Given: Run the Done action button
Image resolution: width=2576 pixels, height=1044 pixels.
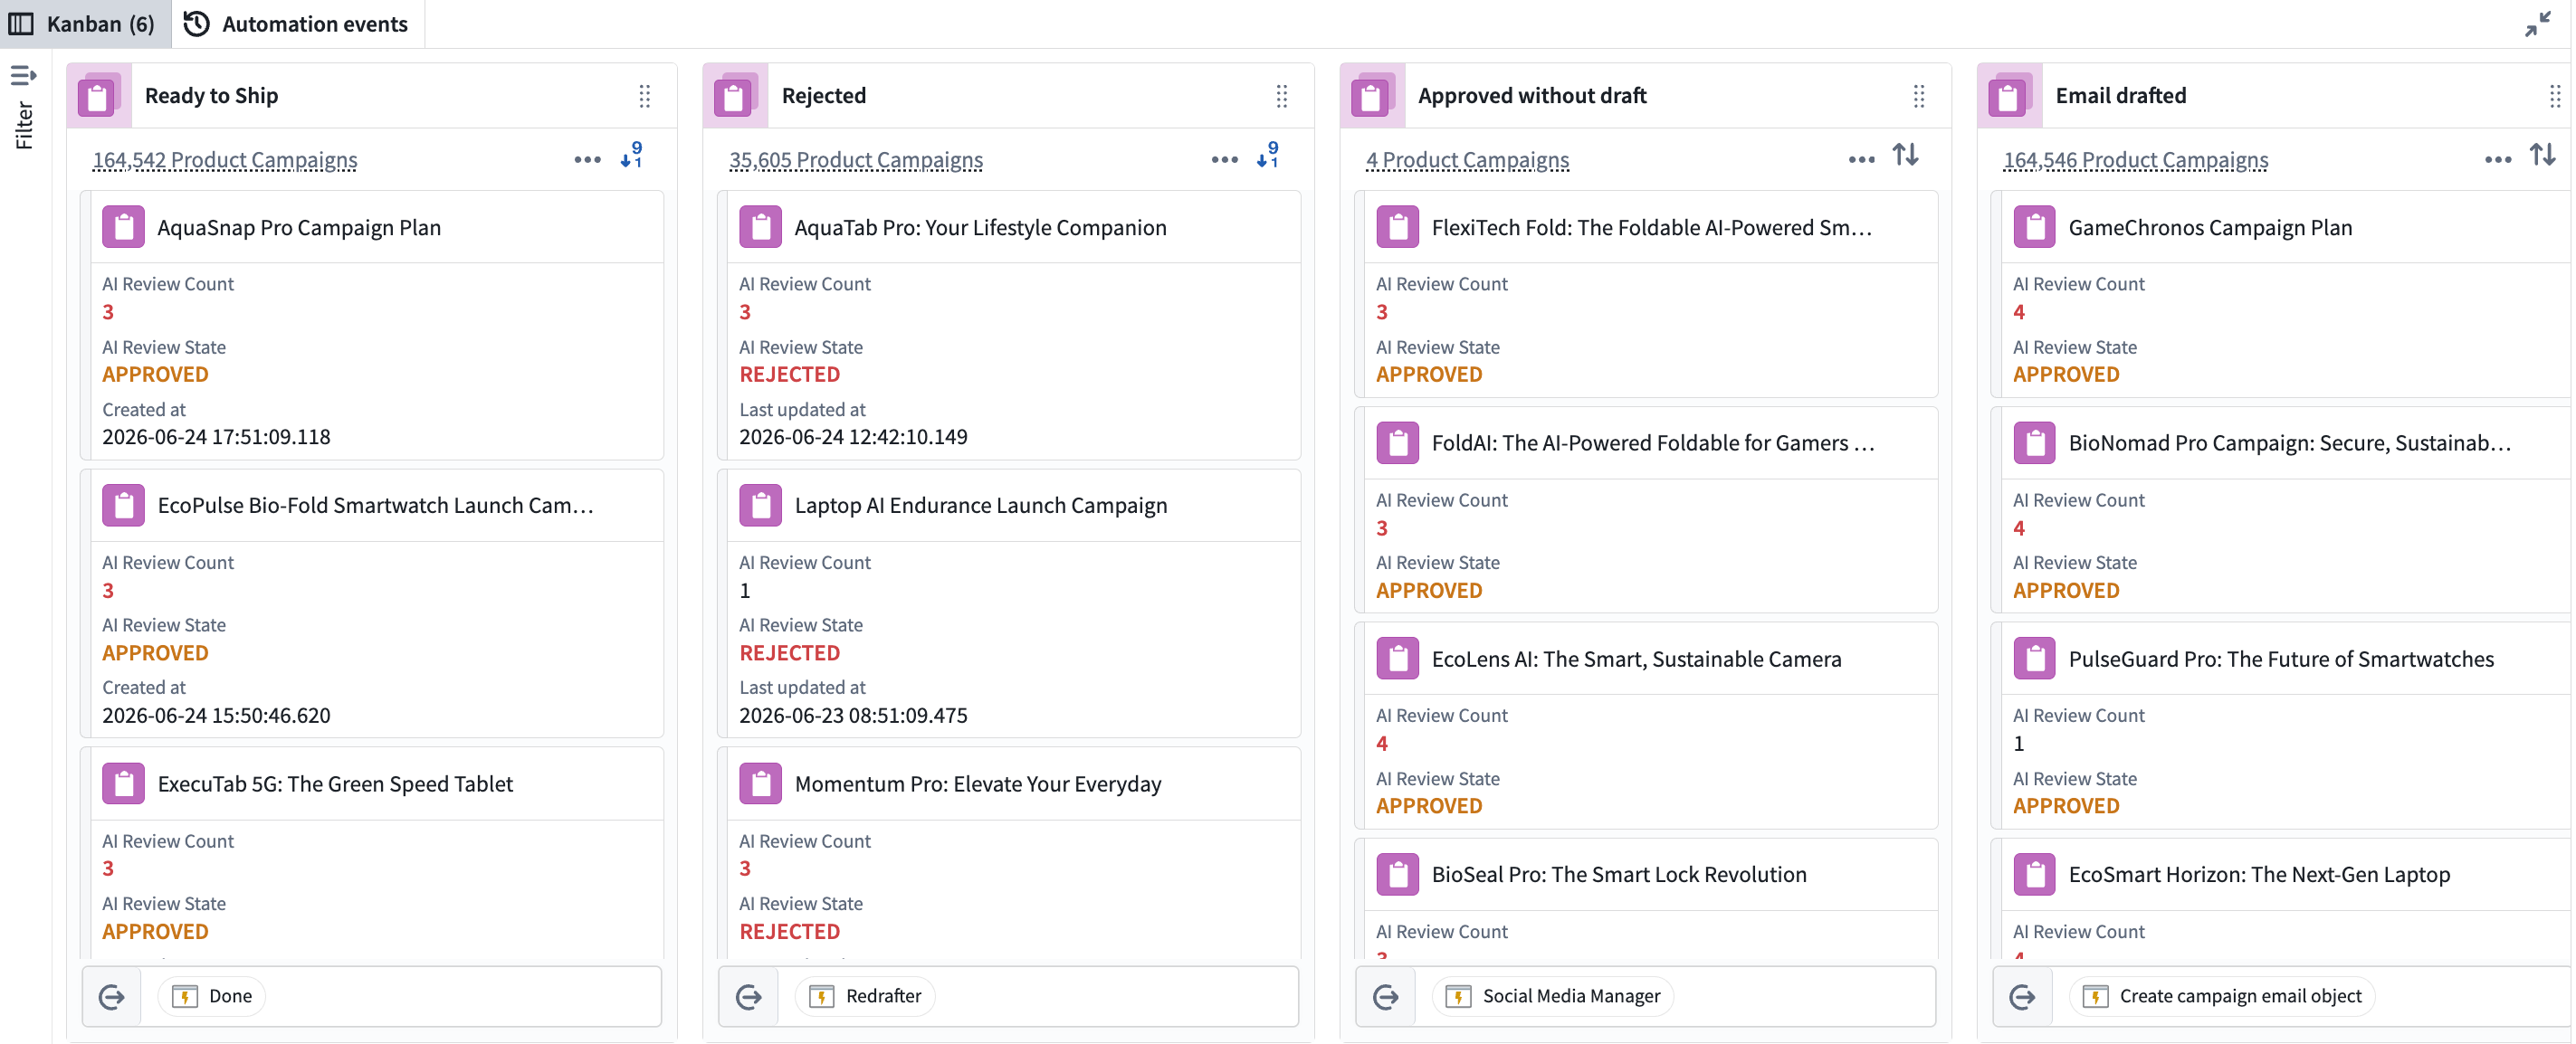Looking at the screenshot, I should pyautogui.click(x=212, y=996).
